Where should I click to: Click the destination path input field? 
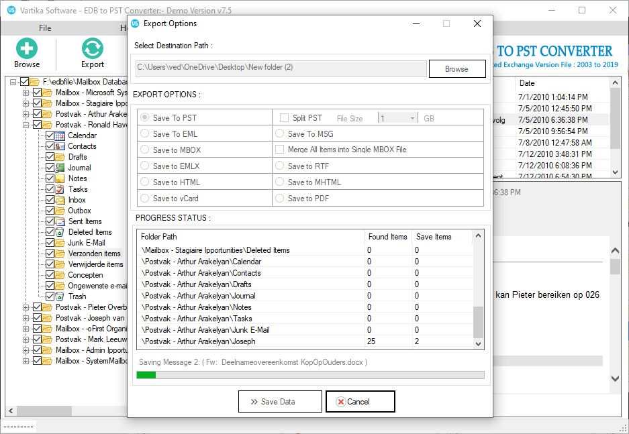[x=281, y=68]
